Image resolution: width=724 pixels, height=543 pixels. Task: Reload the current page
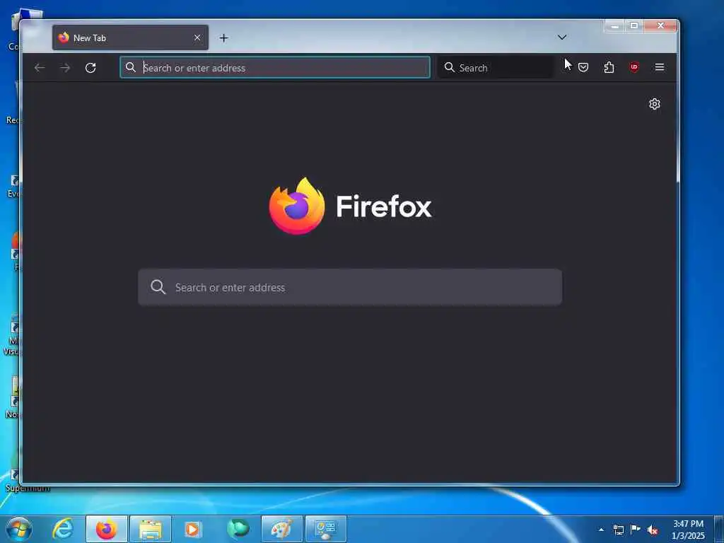click(x=90, y=68)
